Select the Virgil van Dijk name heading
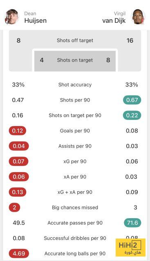Image resolution: width=150 pixels, height=261 pixels. click(x=114, y=18)
